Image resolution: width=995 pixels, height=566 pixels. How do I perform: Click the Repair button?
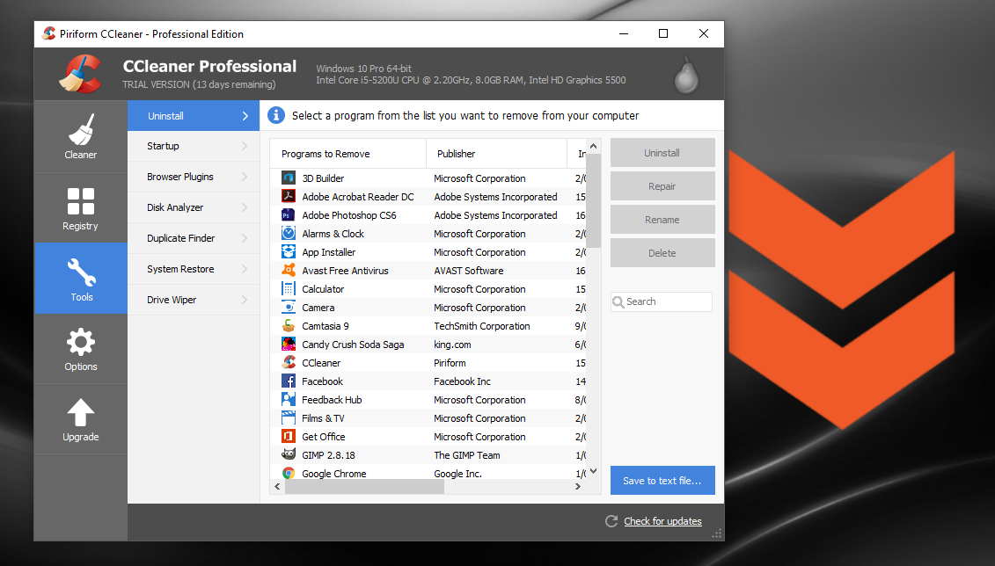[x=662, y=186]
